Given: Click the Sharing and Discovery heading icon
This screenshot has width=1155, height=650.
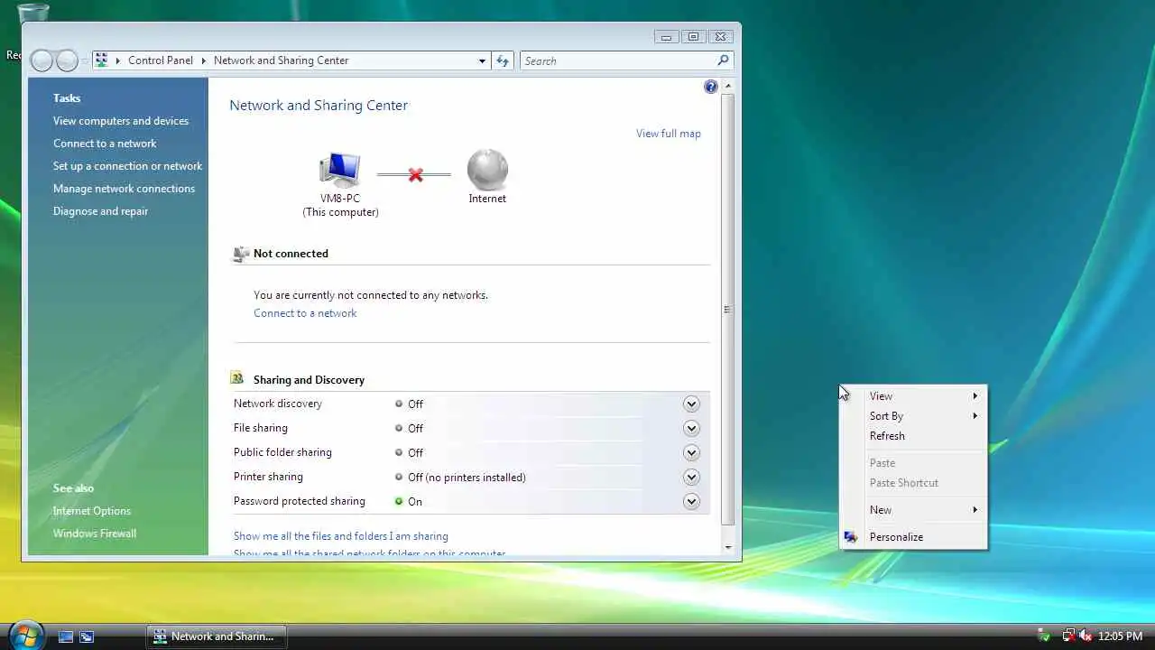Looking at the screenshot, I should click(x=237, y=379).
